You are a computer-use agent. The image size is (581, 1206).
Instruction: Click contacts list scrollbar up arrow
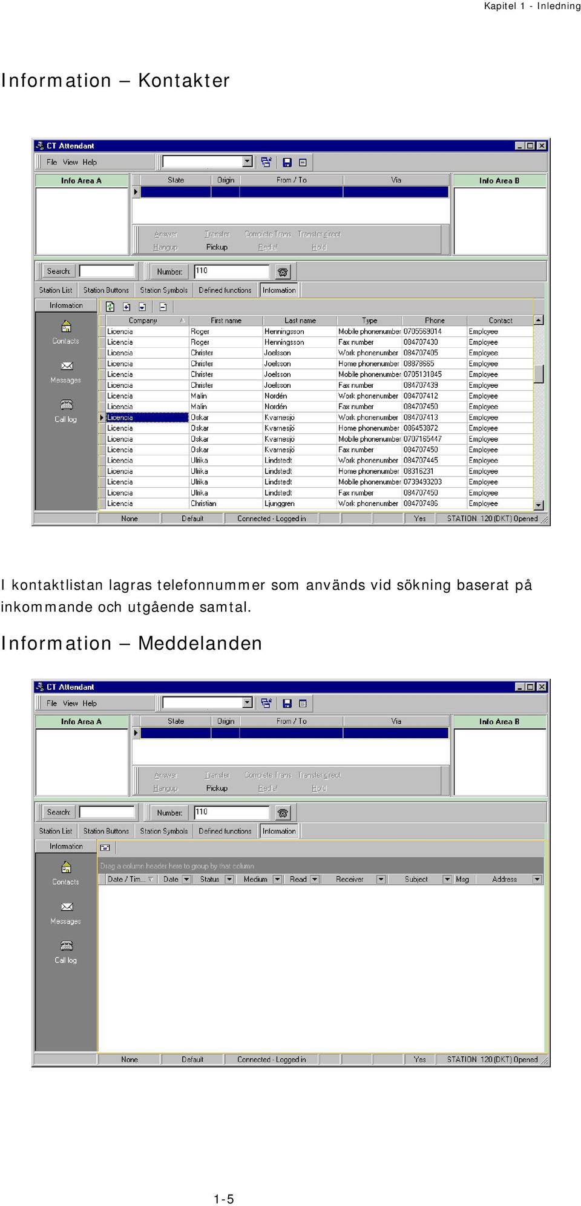[x=539, y=320]
